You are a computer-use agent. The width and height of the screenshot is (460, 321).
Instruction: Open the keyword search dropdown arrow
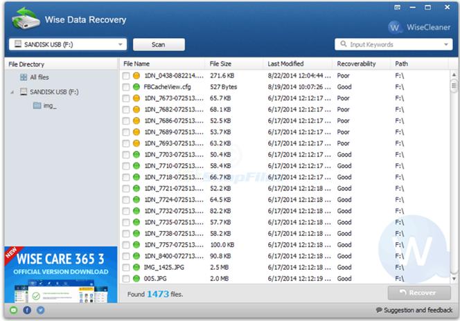(x=446, y=44)
